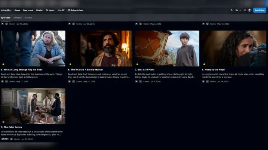Viewport: 268px width, 150px height.
Task: Click the age rating icon beside May 17, 2026
Action: tap(2, 81)
